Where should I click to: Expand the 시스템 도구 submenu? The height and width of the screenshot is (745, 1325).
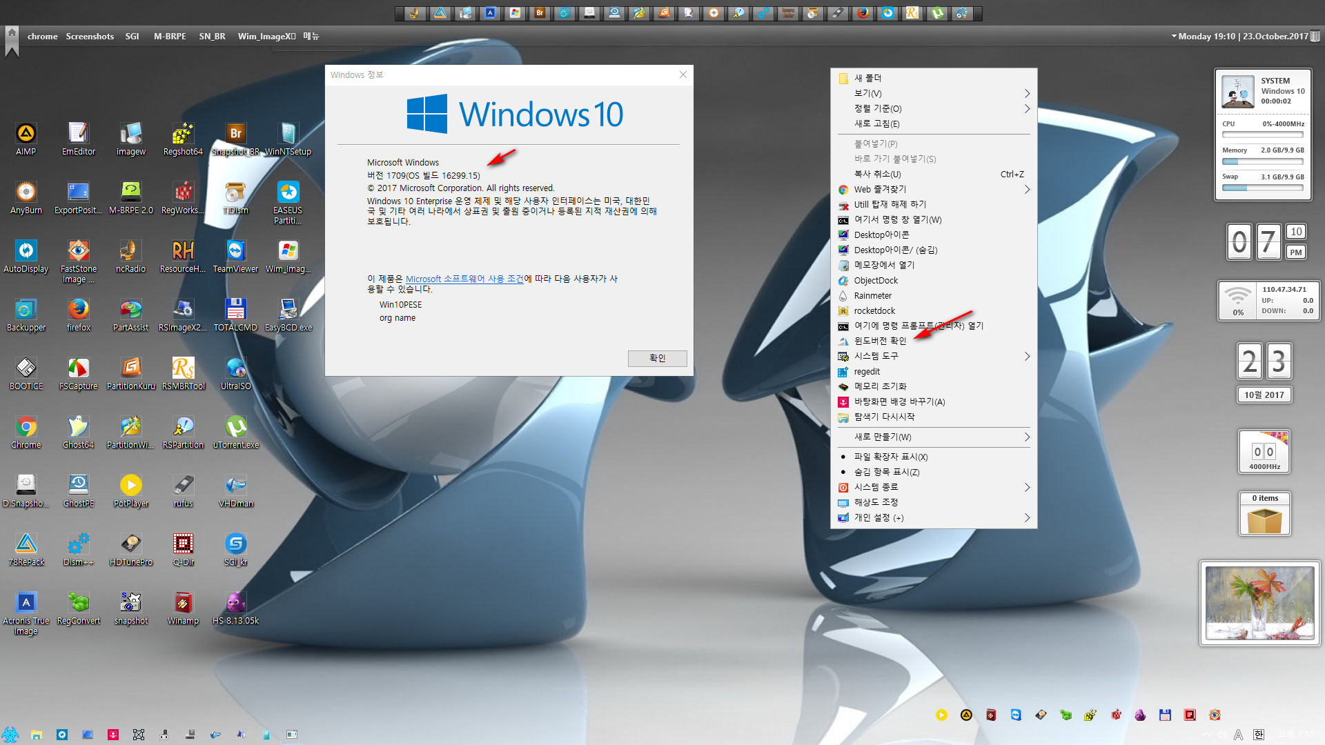933,356
